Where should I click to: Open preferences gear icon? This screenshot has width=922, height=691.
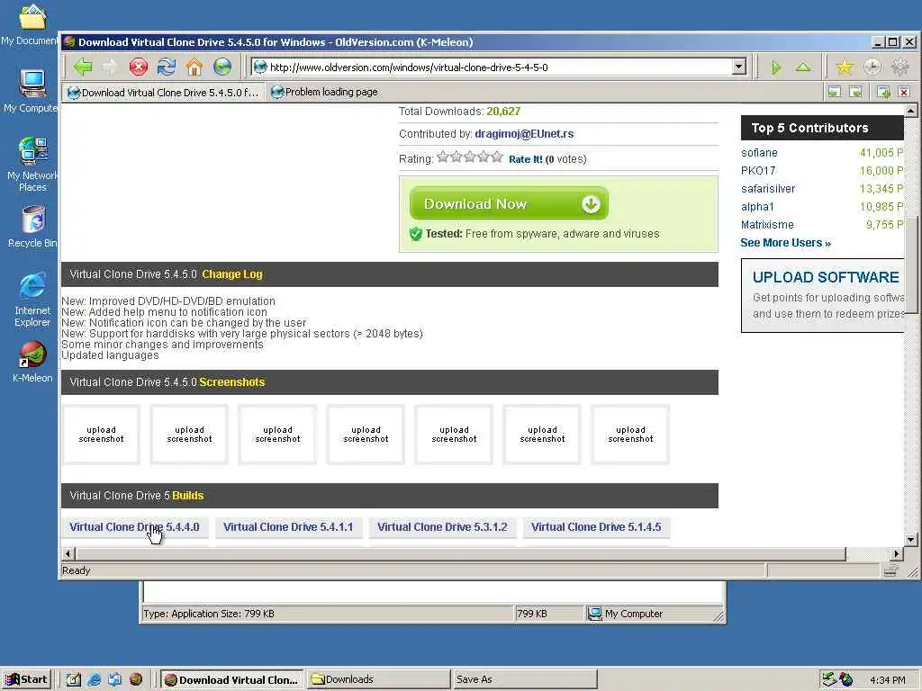coord(899,67)
